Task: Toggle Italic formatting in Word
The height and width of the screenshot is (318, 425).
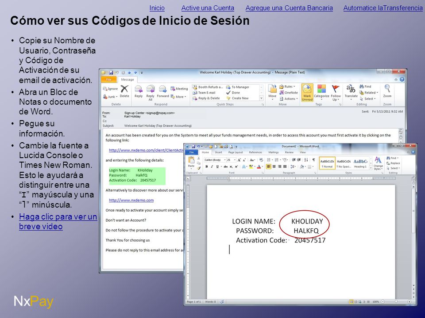Action: point(212,167)
